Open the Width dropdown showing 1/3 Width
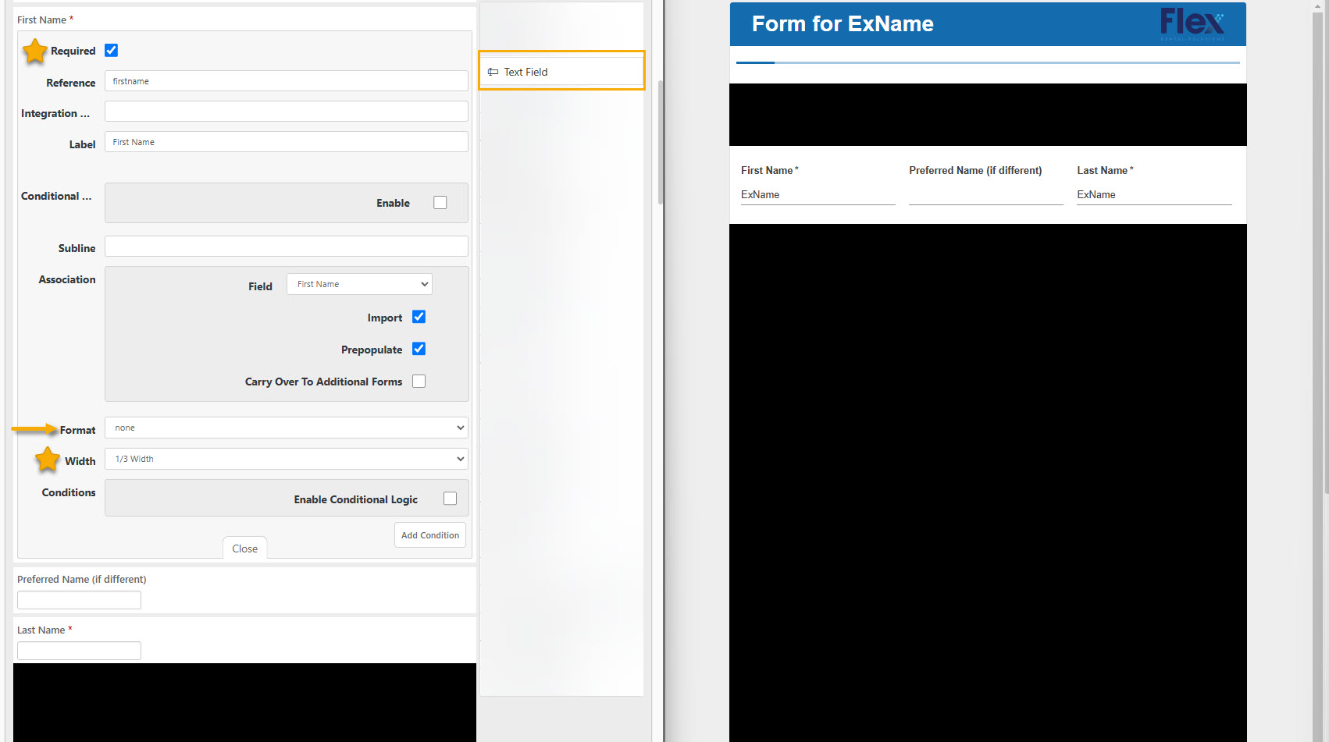 (287, 459)
